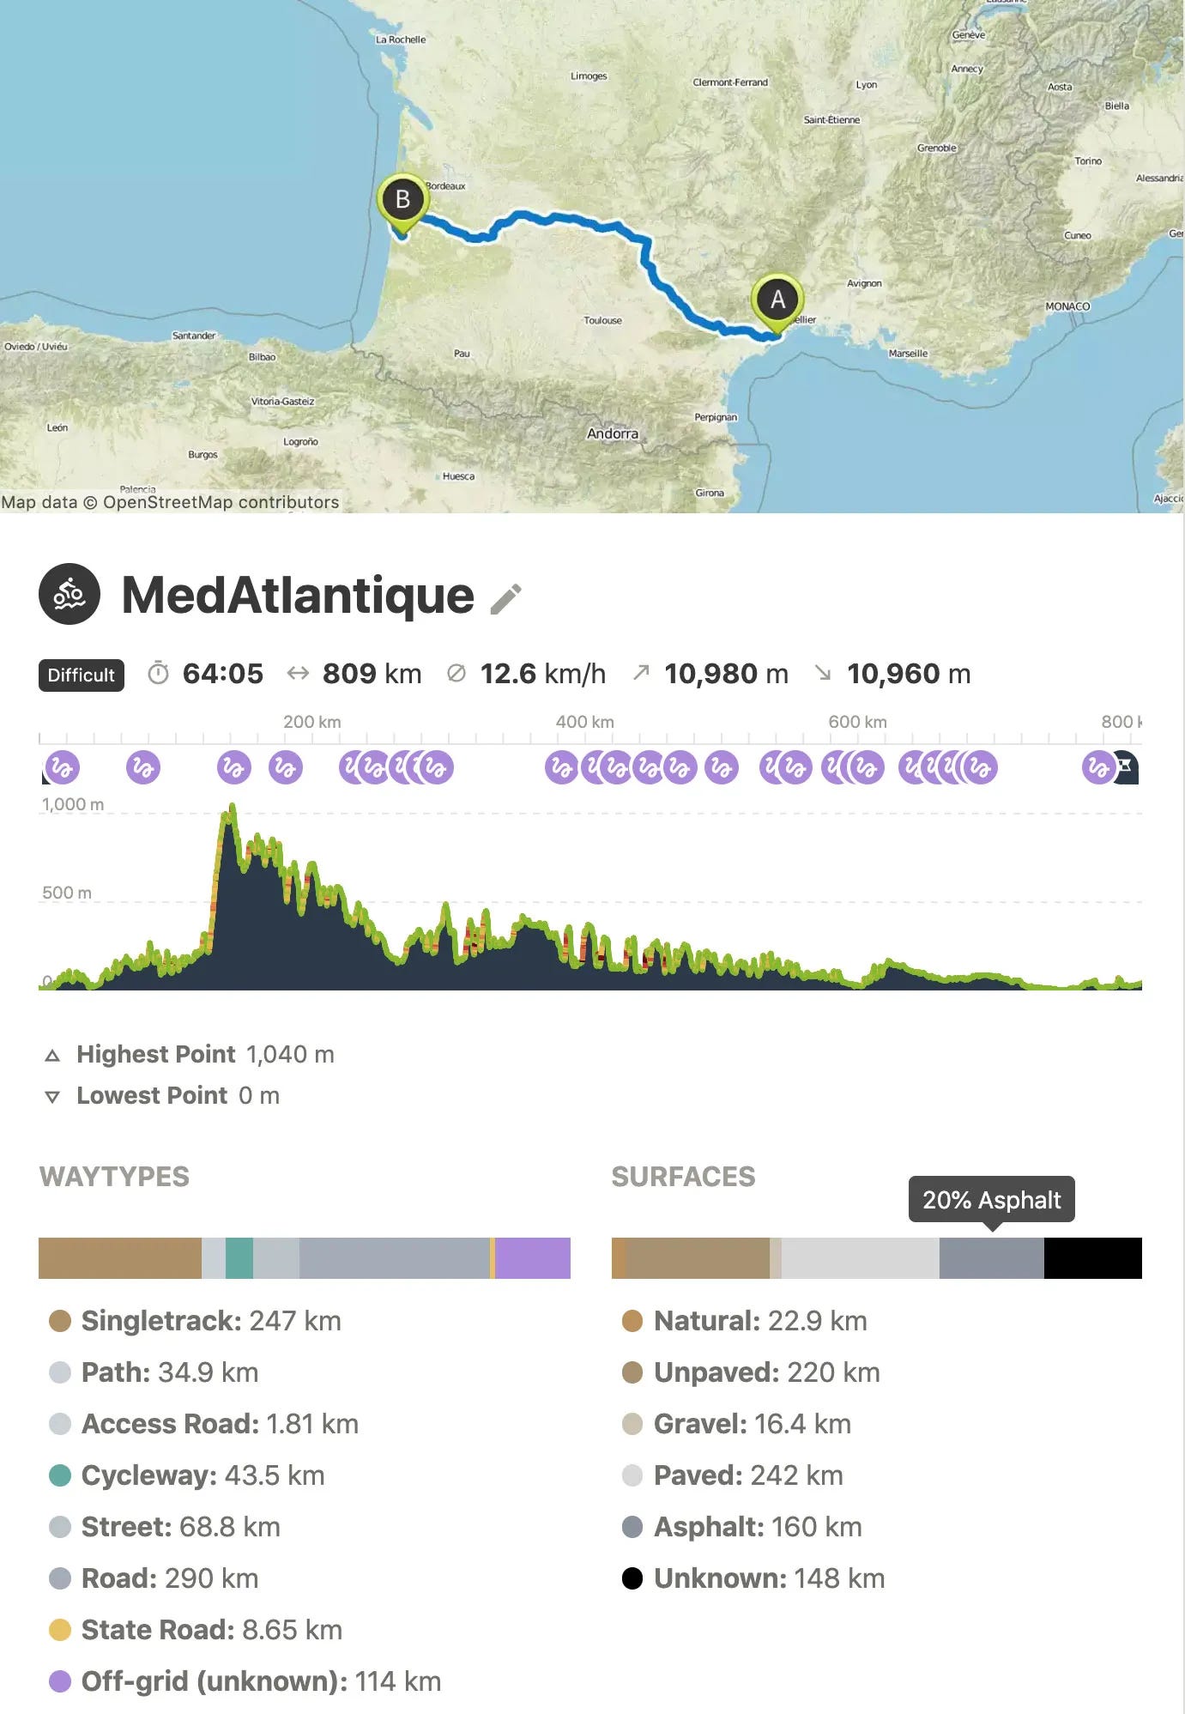Select the start marker A on map
The height and width of the screenshot is (1714, 1185).
777,302
